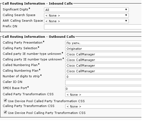
Task: Select Calling party IE number type unknown dropdown
Action: tap(103, 60)
